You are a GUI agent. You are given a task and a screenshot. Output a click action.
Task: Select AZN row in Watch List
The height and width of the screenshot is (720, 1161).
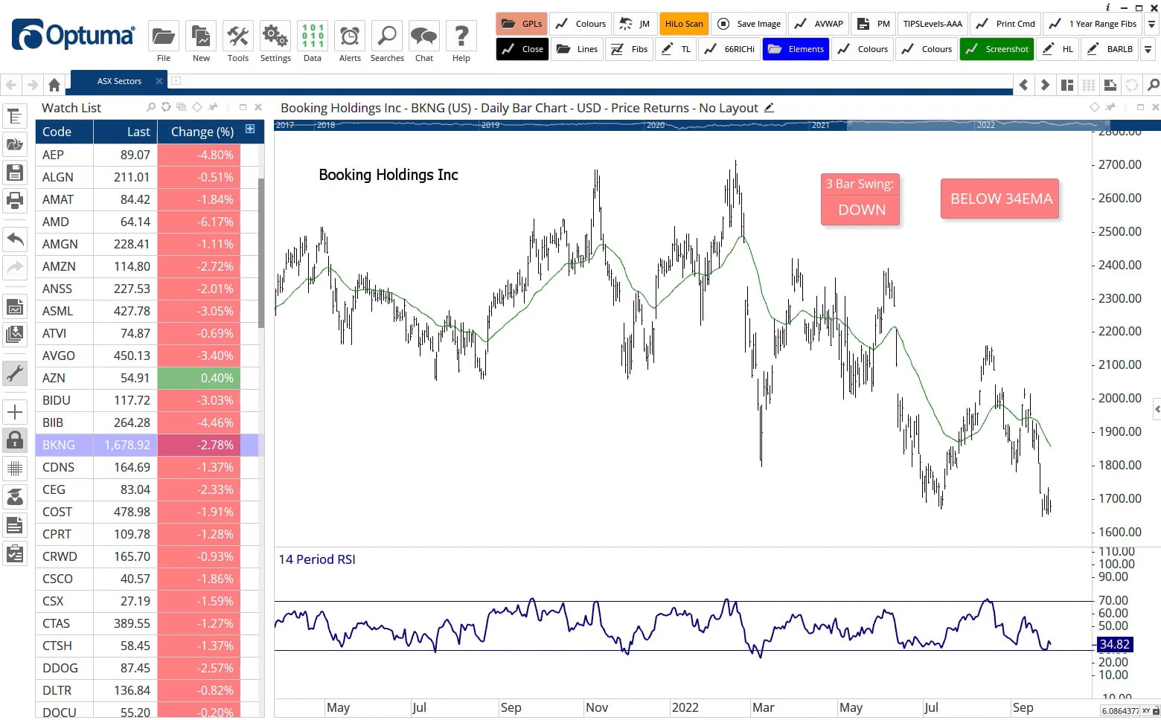point(147,378)
